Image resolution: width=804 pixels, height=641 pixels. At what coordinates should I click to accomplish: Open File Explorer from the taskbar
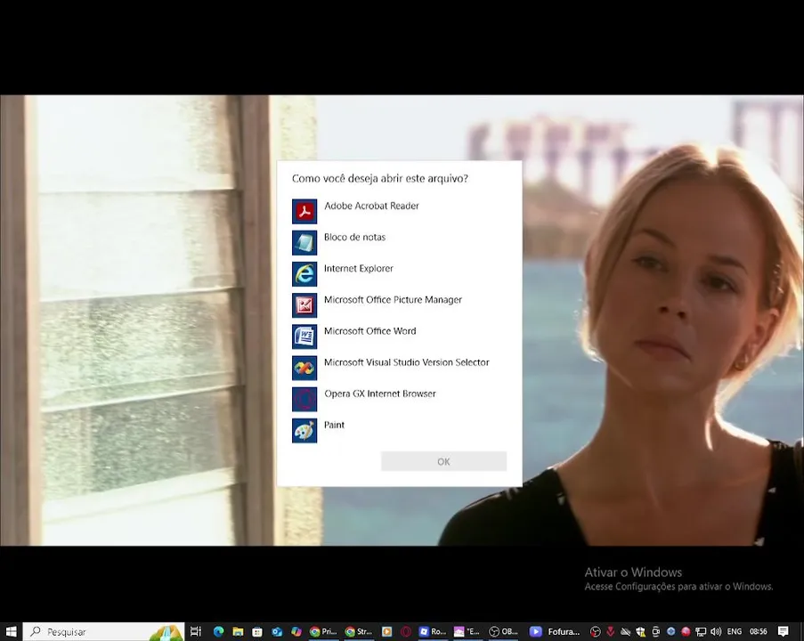click(238, 631)
